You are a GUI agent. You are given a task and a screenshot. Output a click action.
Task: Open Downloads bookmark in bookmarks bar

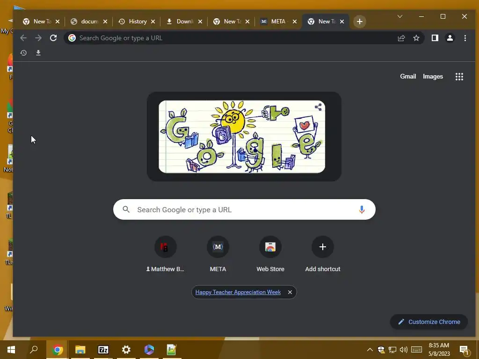[x=38, y=53]
